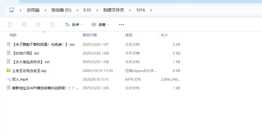262x135 pixels.
Task: Select file 【来了就能下载和观看！纯免费！】.txt
Action: pos(43,44)
